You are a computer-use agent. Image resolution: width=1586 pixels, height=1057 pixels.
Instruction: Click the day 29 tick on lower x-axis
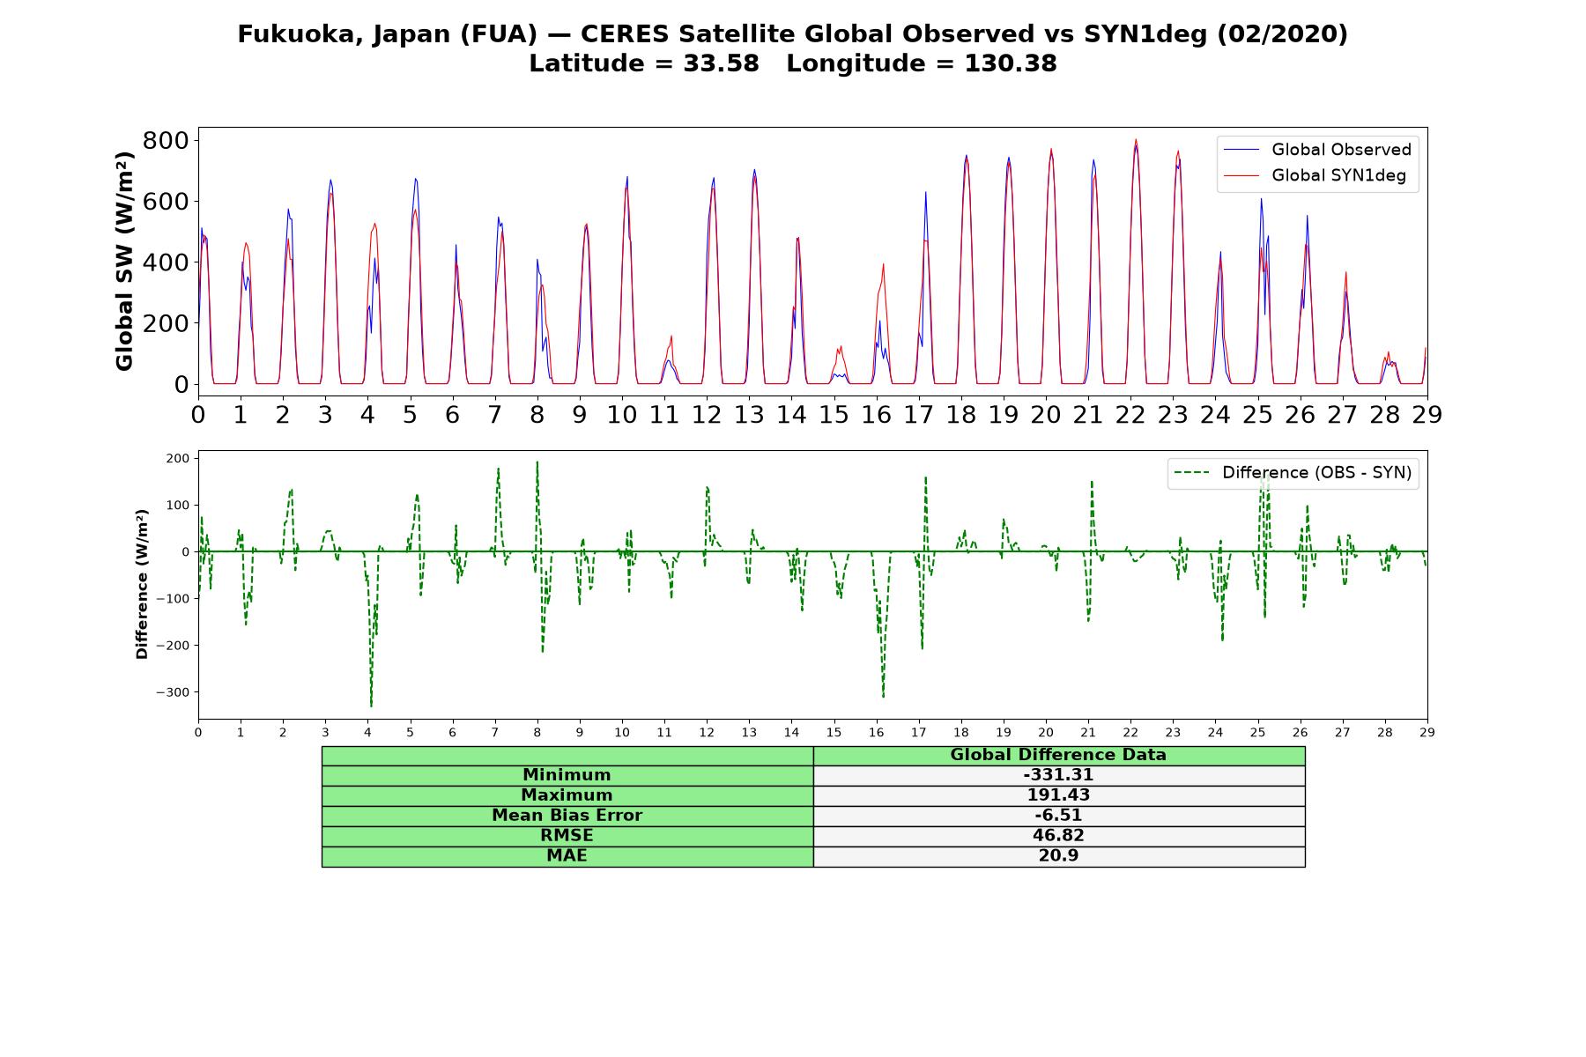(x=1427, y=732)
